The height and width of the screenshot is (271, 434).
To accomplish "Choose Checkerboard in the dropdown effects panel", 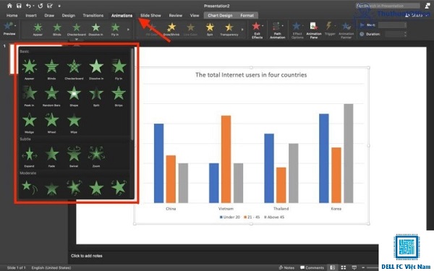I will [x=74, y=69].
